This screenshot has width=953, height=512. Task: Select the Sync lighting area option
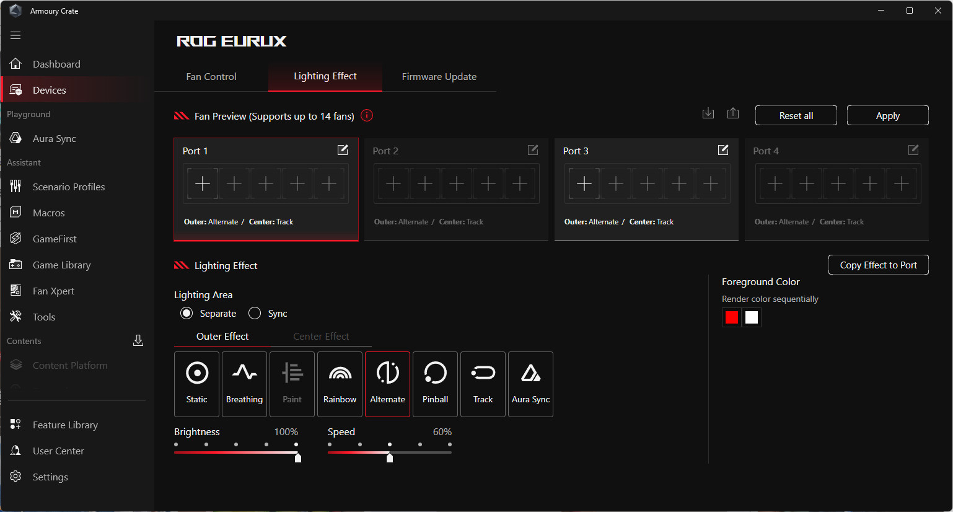tap(255, 313)
